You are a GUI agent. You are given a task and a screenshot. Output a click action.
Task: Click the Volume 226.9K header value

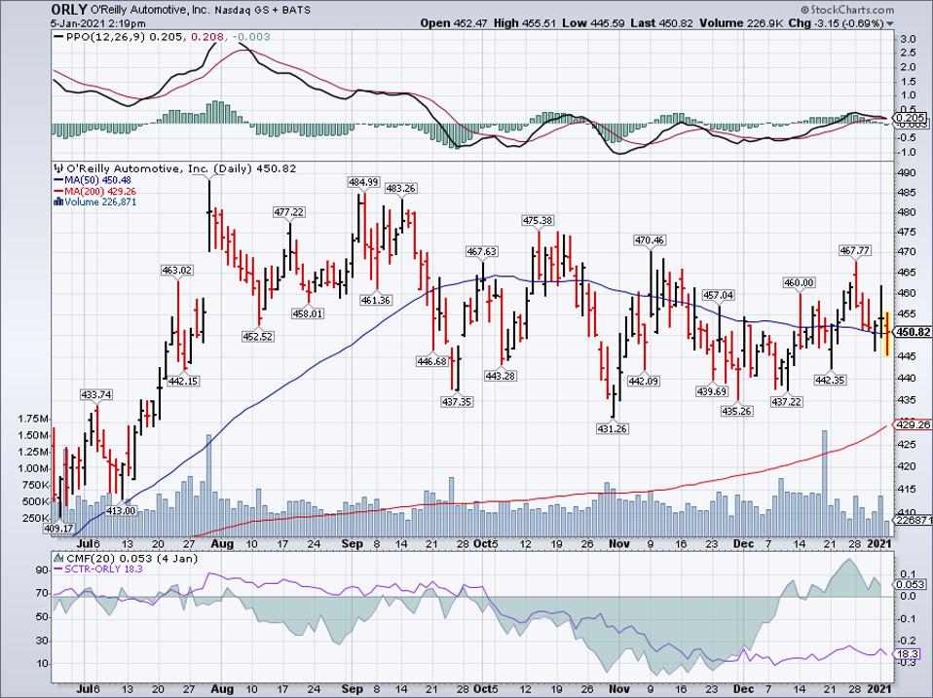[742, 23]
